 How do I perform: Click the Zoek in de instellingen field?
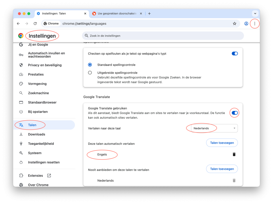[163, 36]
